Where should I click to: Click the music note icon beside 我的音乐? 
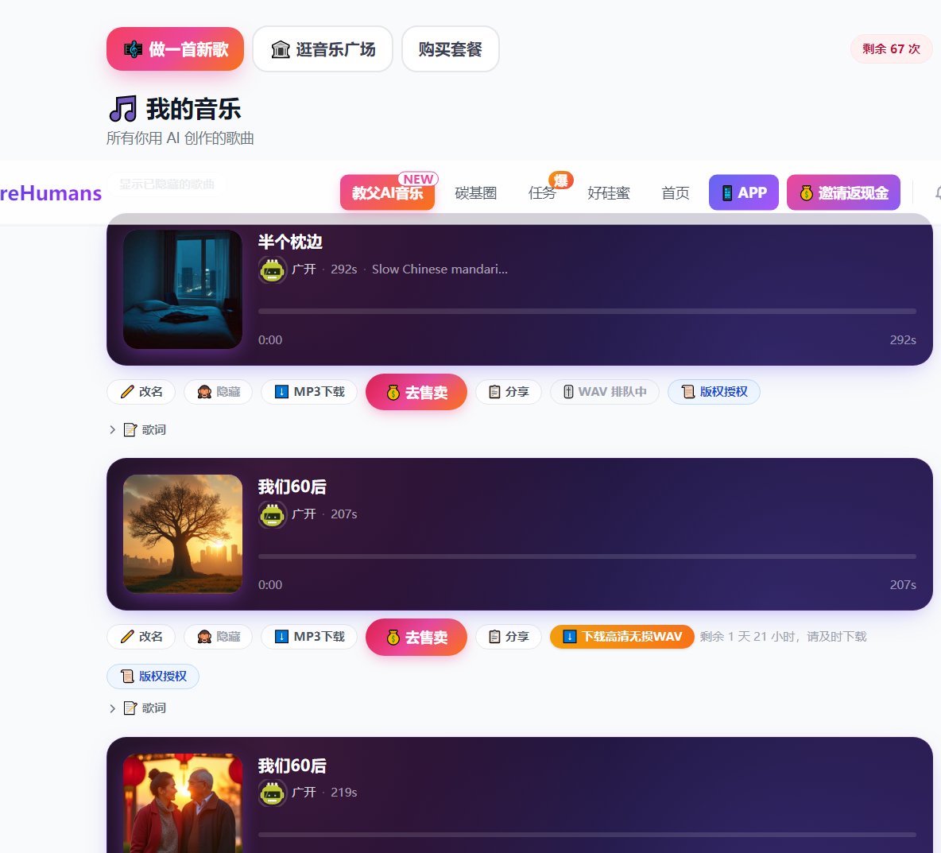[122, 109]
